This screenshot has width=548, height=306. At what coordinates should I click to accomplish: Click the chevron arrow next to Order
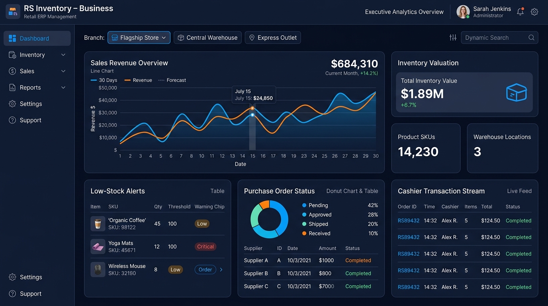tap(221, 270)
